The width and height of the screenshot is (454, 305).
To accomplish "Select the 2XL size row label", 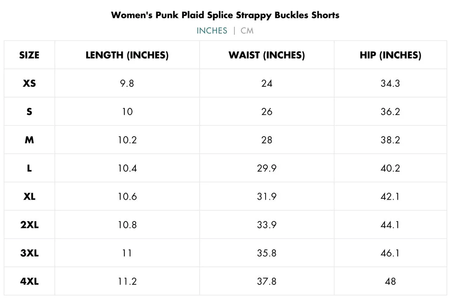I will pyautogui.click(x=29, y=225).
